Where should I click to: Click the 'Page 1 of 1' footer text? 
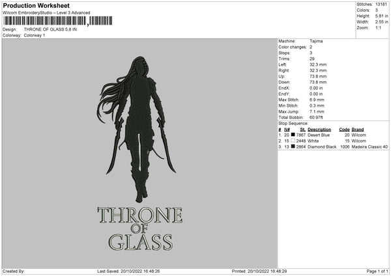click(x=377, y=271)
